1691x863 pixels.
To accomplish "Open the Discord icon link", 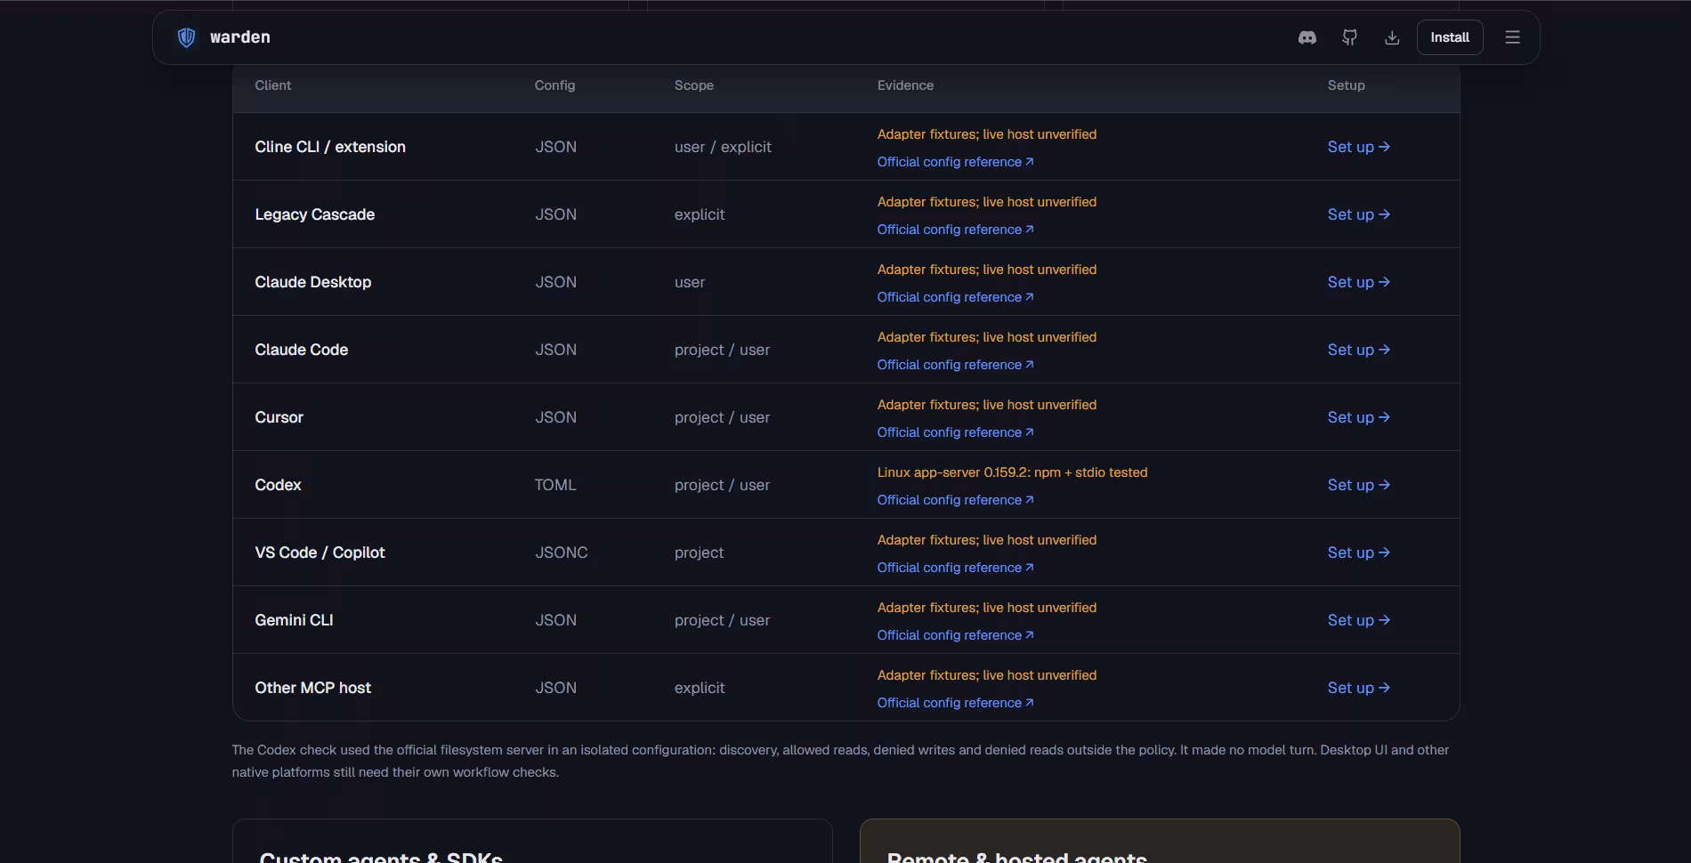I will pos(1307,37).
